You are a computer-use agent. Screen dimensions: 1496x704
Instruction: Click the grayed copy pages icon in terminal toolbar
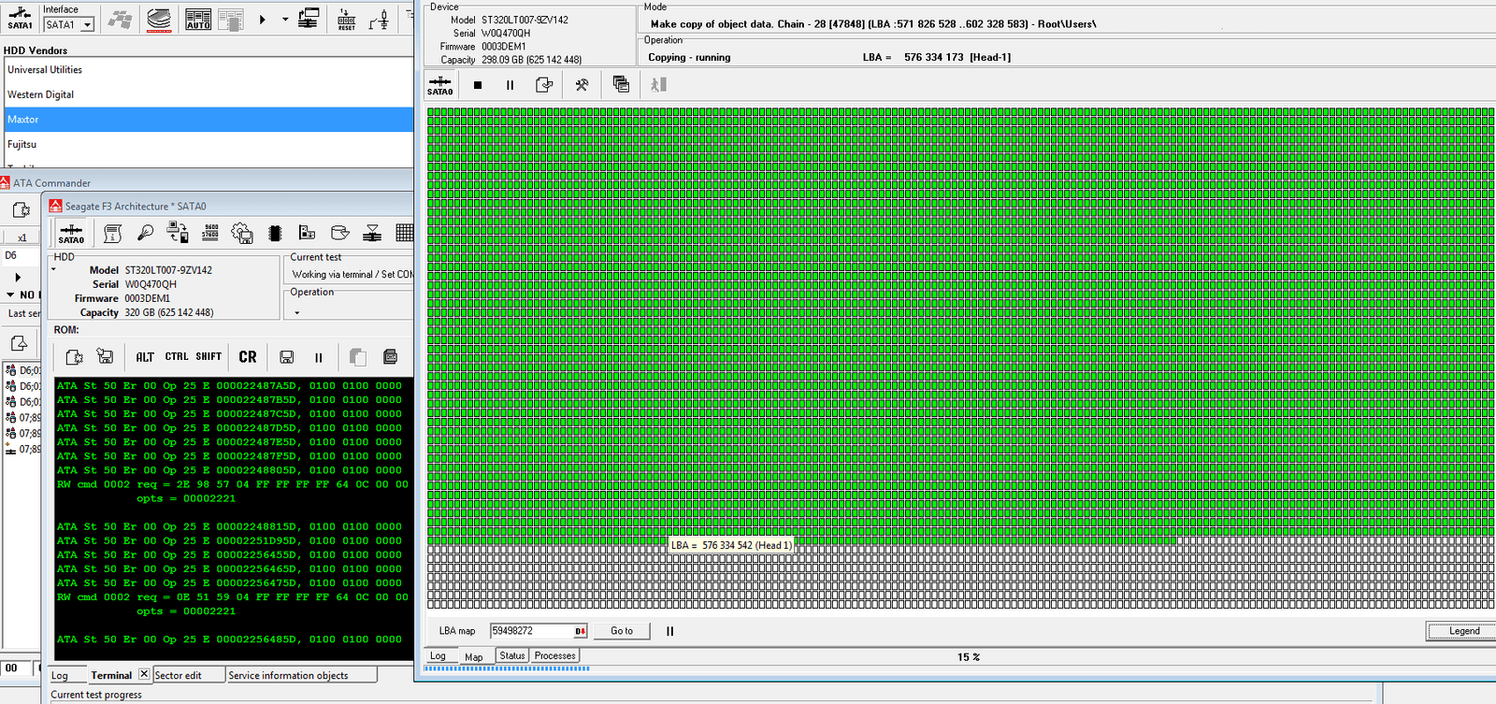357,357
